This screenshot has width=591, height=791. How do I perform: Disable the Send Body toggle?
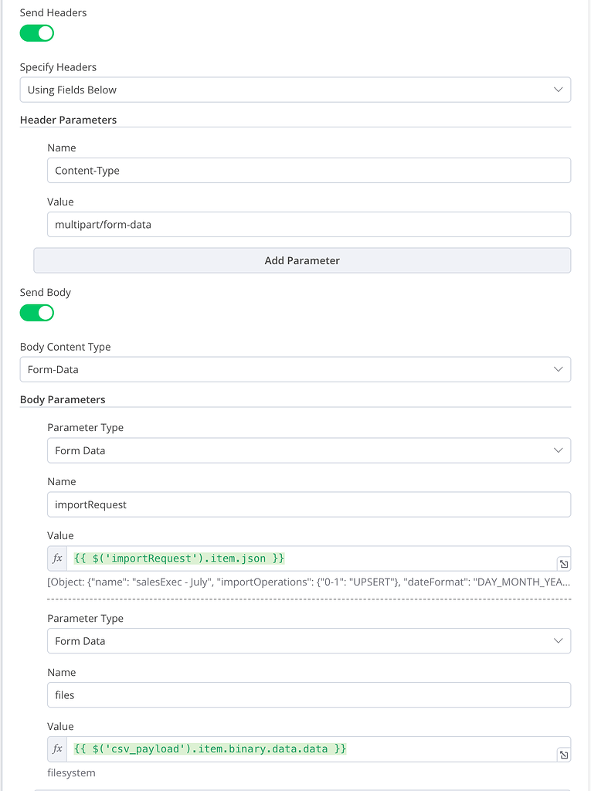pyautogui.click(x=36, y=313)
